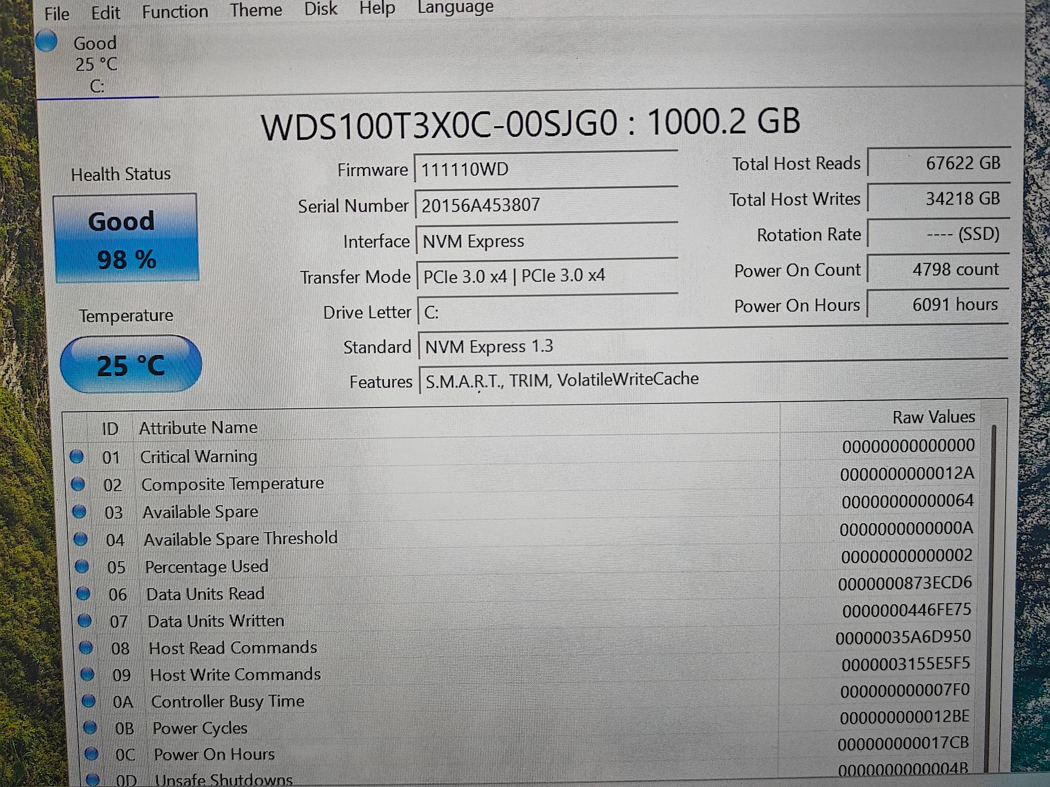The height and width of the screenshot is (787, 1050).
Task: Select the Available Spare attribute name
Action: point(200,512)
